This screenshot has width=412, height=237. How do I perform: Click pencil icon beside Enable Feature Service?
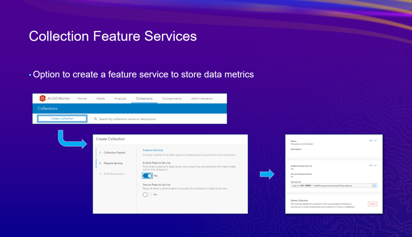[375, 165]
